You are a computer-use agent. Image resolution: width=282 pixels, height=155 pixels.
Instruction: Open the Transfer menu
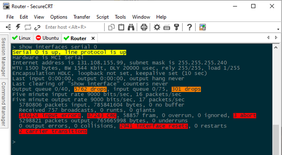82,17
